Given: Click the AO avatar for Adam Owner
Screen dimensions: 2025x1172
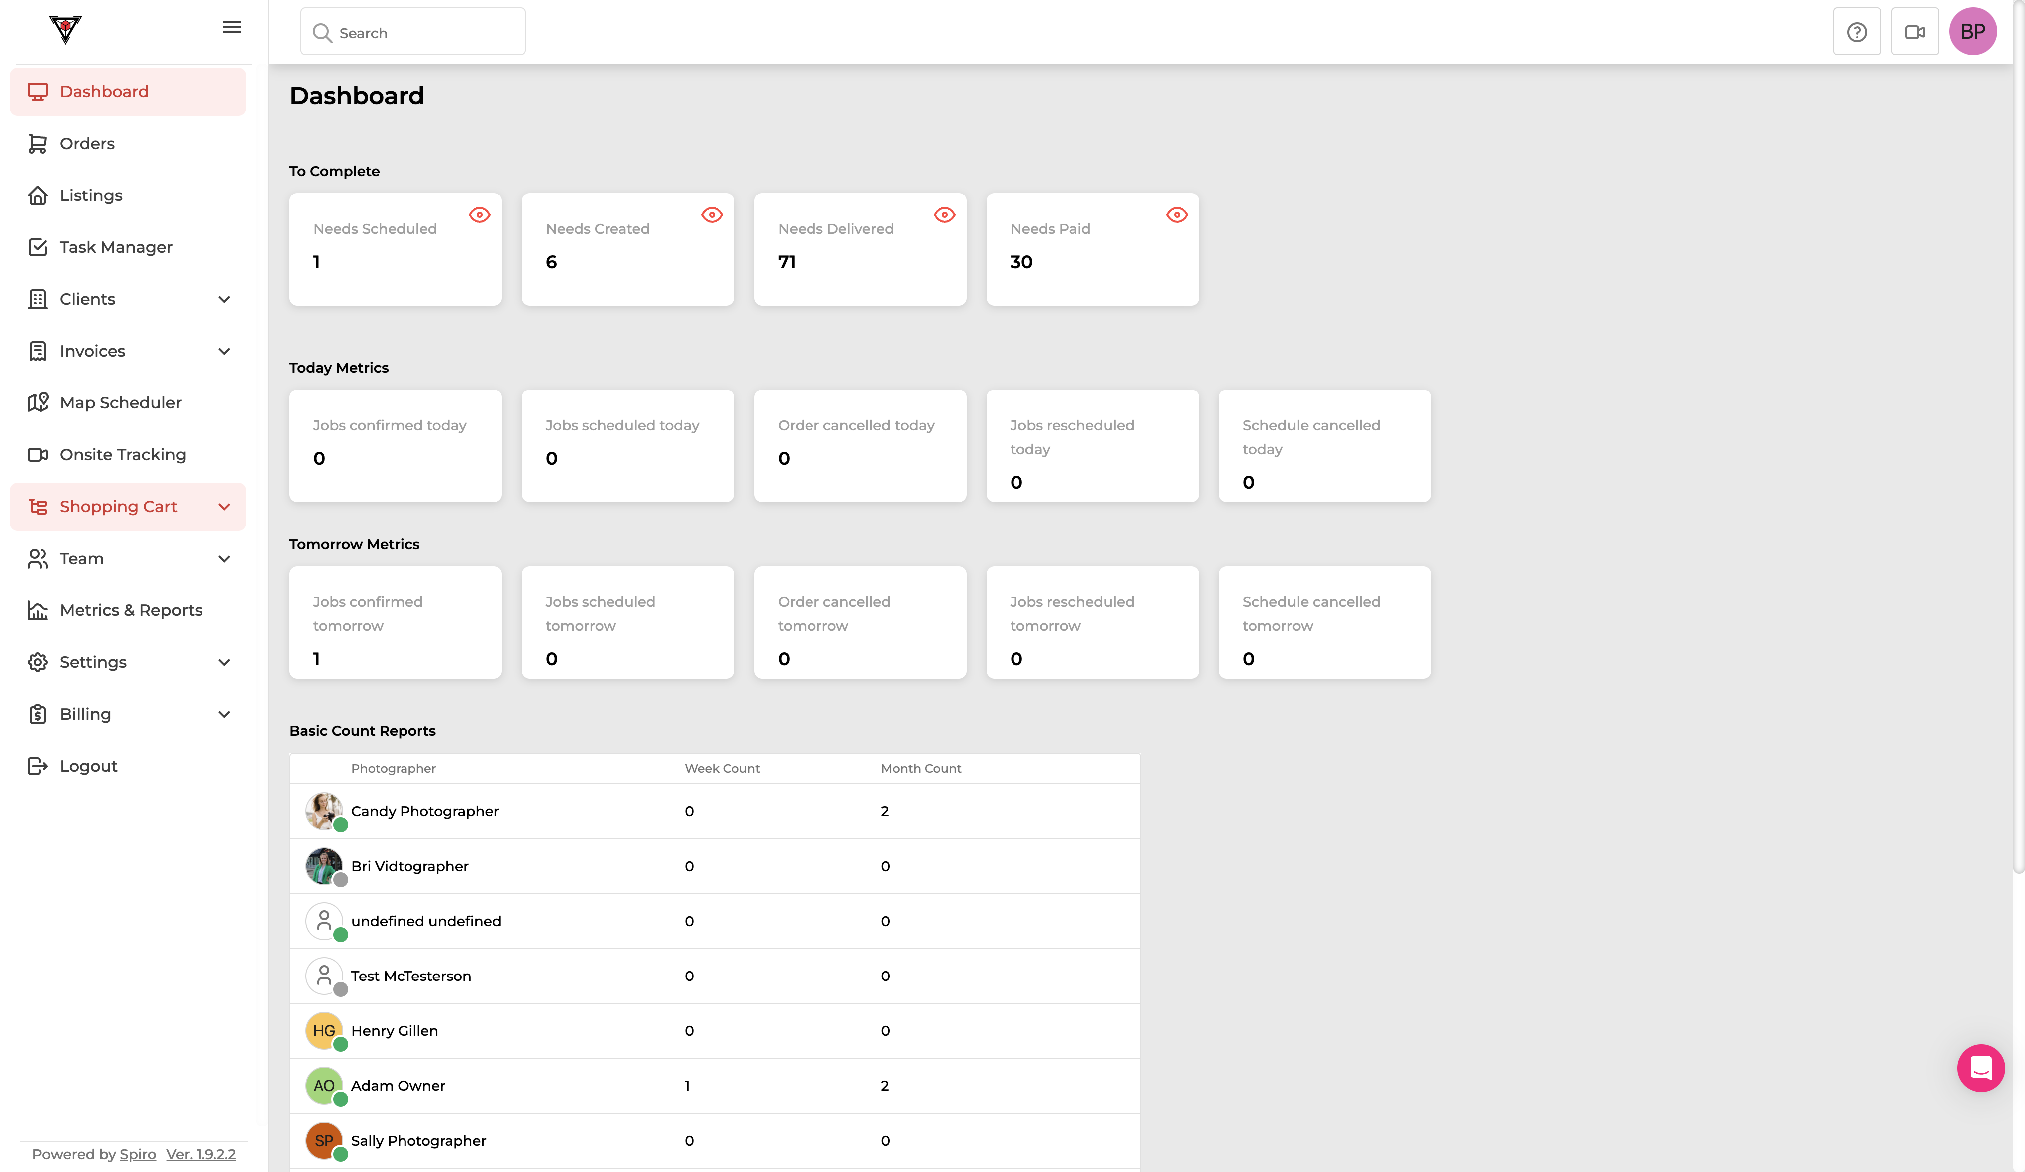Looking at the screenshot, I should pyautogui.click(x=324, y=1085).
